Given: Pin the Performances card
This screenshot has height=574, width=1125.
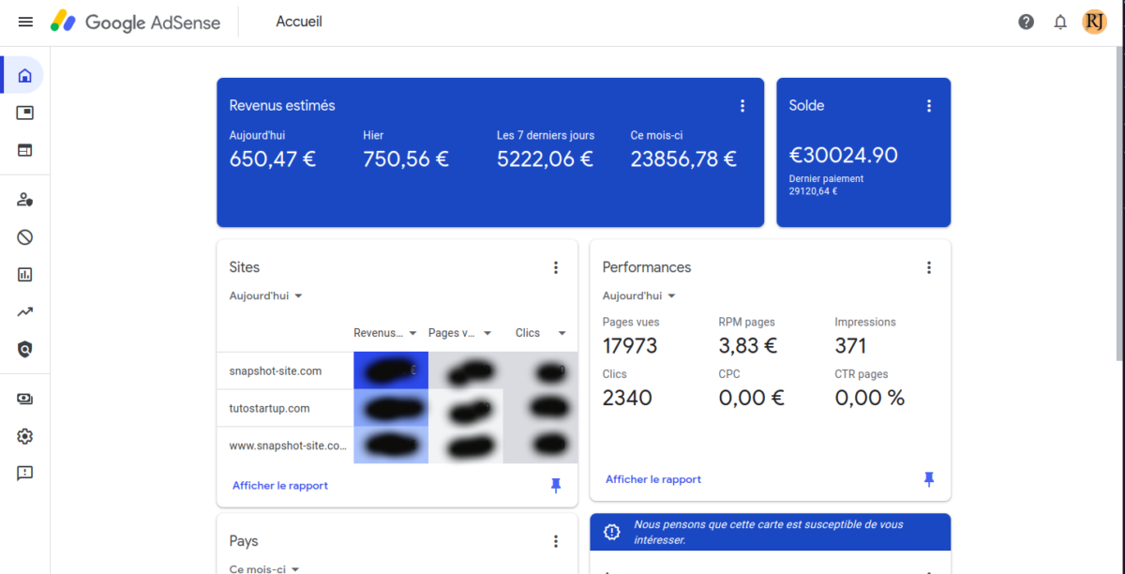Looking at the screenshot, I should pos(929,479).
